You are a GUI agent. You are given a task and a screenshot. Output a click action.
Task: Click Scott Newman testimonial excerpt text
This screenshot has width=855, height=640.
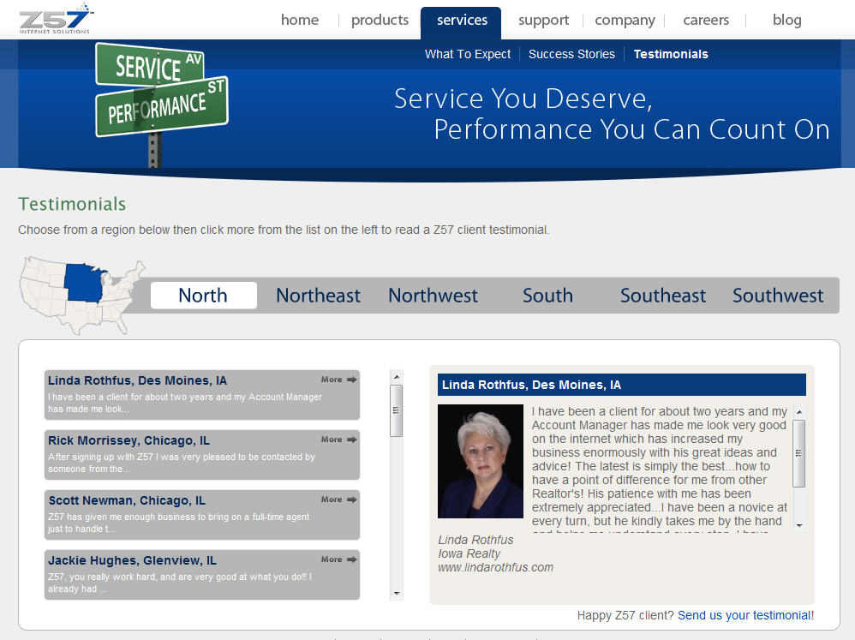coord(179,523)
